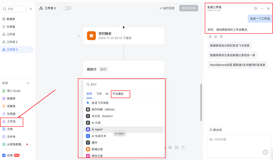This screenshot has height=160, width=273.
Task: Click the fit-to-view icon on the canvas
Action: 176,148
